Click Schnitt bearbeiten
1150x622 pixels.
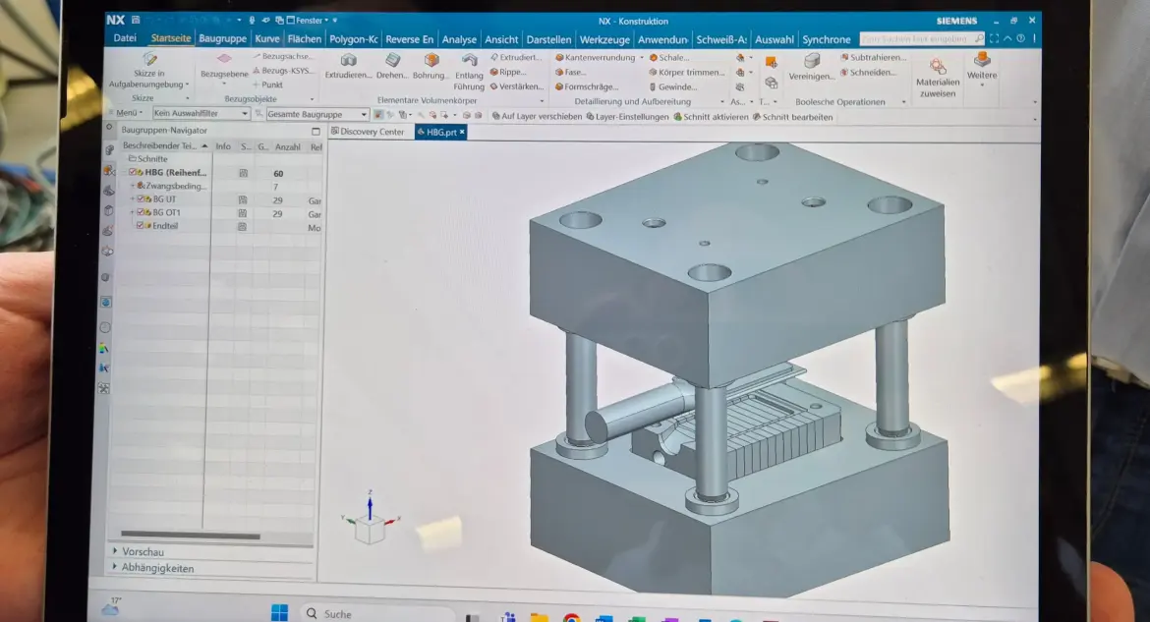pos(793,116)
